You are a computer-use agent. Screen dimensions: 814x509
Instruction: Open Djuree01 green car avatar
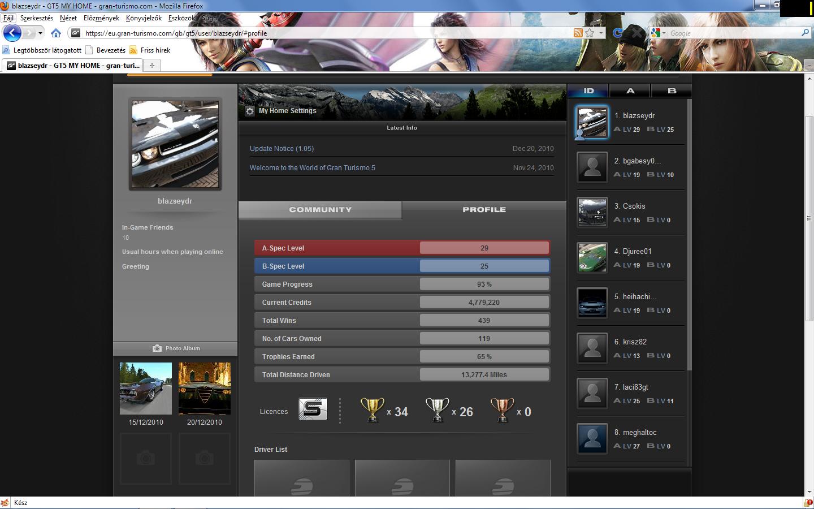[x=592, y=258]
